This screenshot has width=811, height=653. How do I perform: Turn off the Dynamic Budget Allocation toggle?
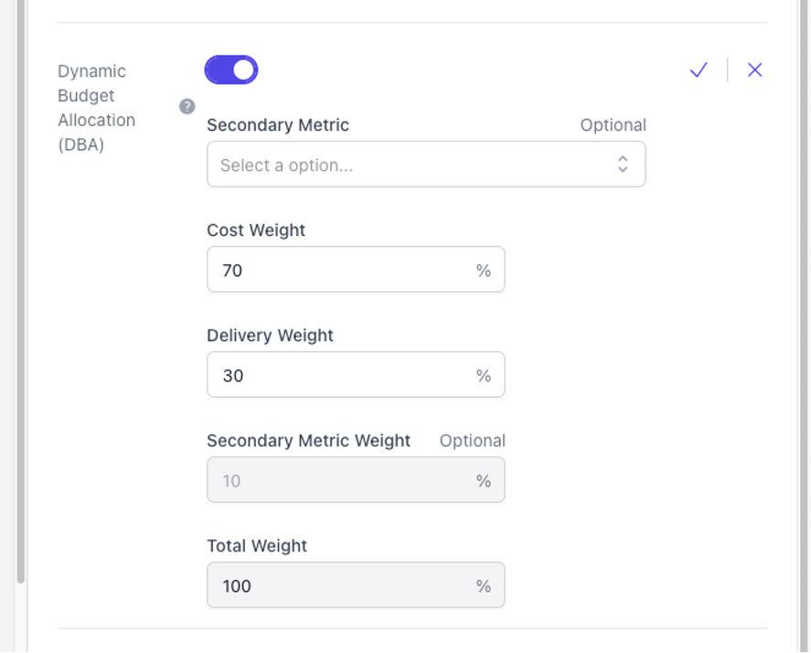[231, 70]
